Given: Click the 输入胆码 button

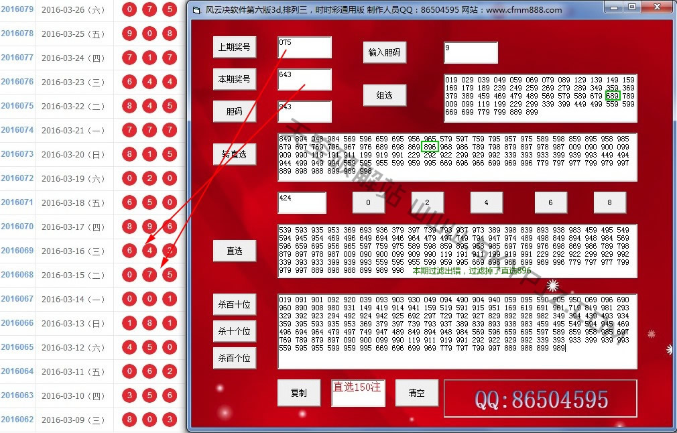Looking at the screenshot, I should pos(385,52).
